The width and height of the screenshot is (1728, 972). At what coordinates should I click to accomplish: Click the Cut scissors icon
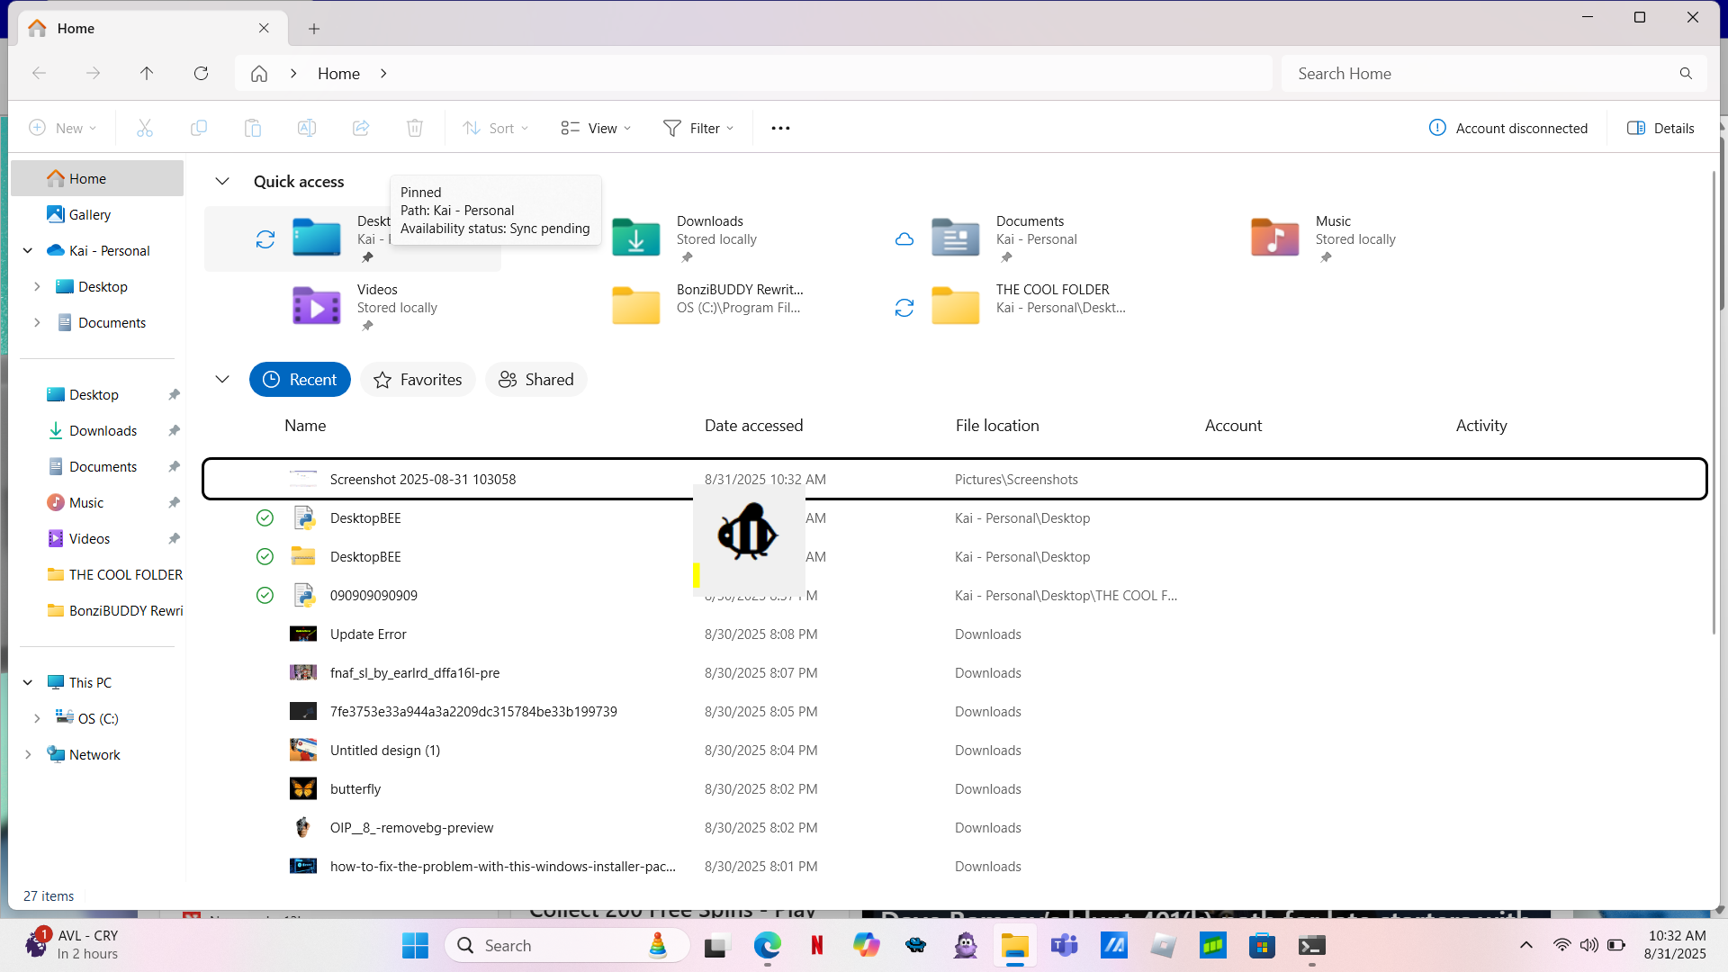coord(144,128)
